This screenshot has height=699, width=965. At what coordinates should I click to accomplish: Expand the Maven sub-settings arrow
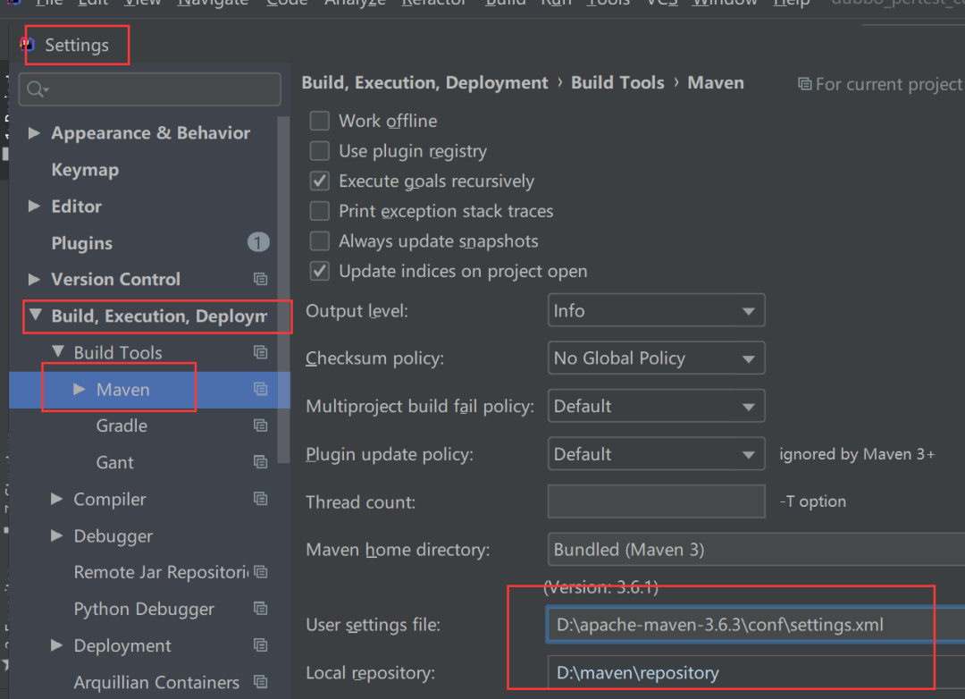point(79,389)
